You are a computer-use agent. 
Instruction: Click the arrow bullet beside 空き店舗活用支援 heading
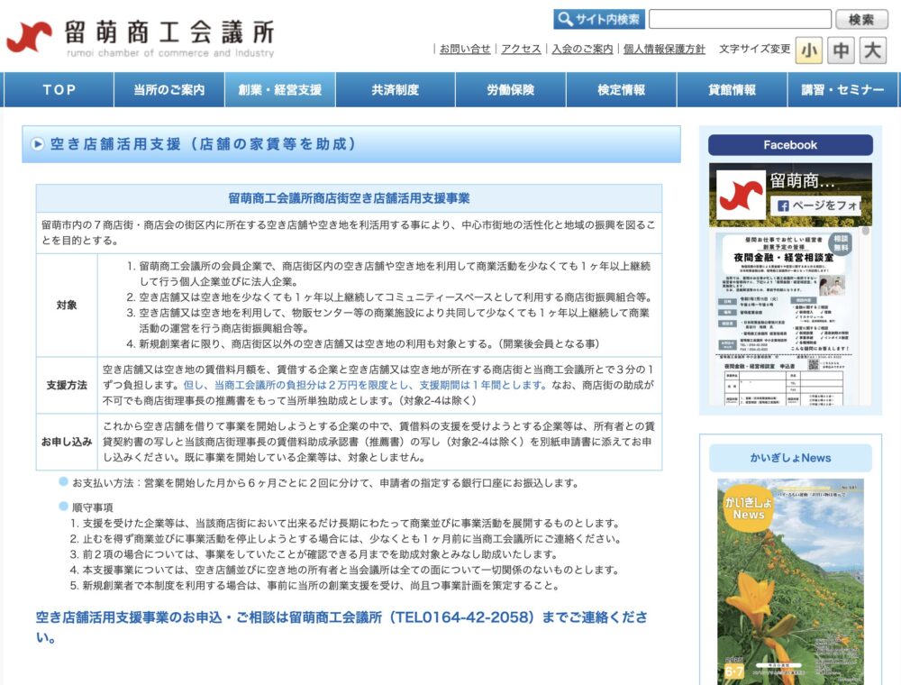[38, 144]
